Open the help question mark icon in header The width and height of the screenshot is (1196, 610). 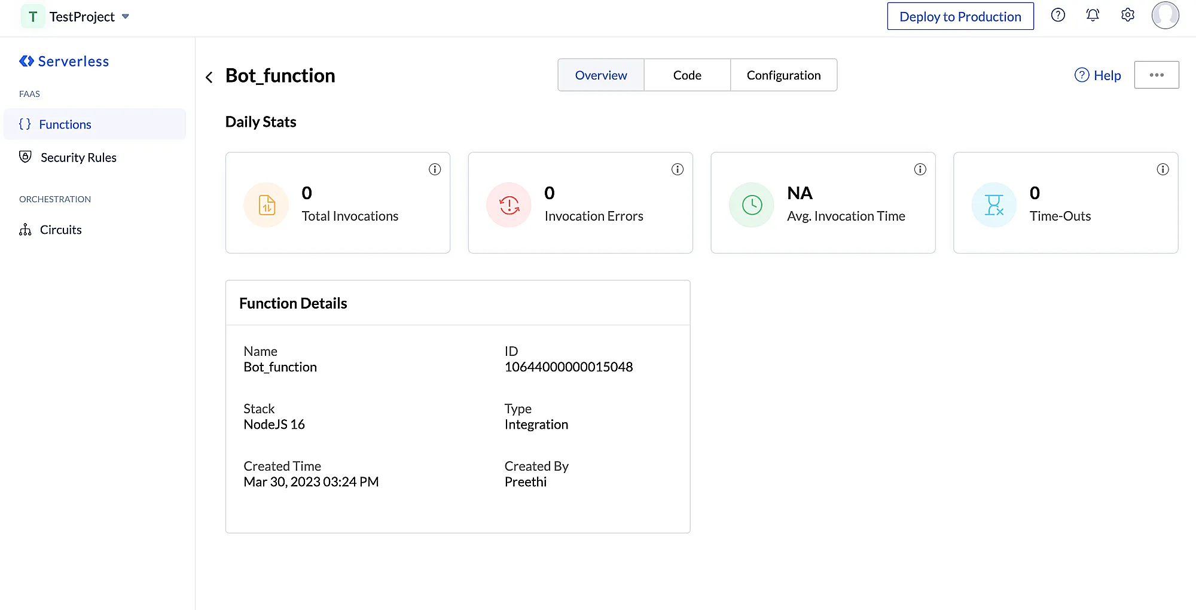coord(1058,16)
